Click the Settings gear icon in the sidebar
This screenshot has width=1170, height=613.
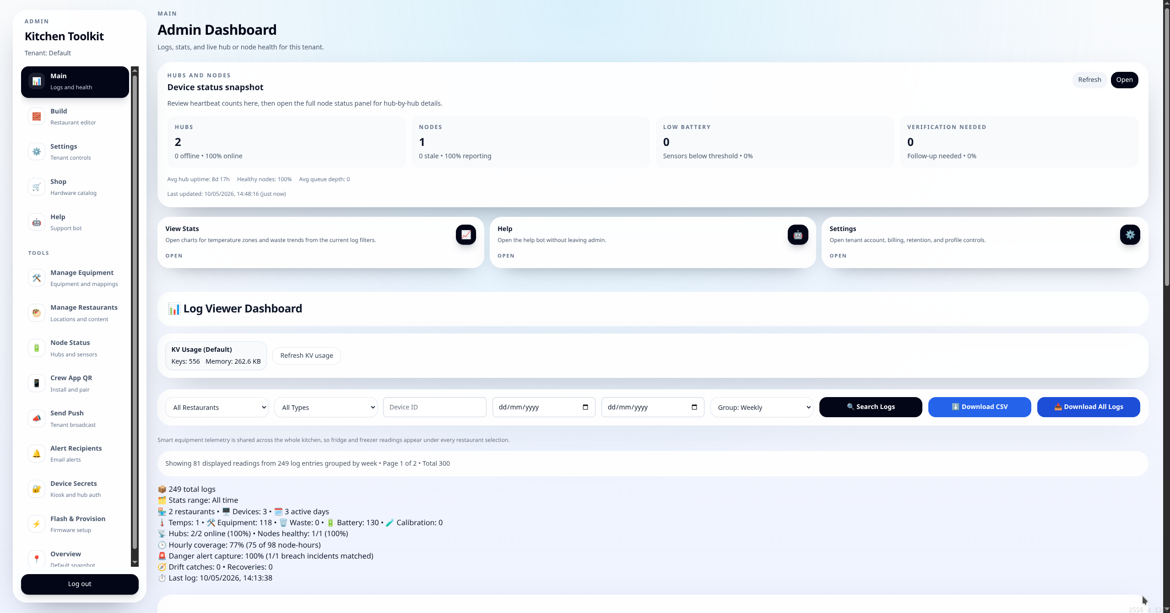click(x=37, y=152)
